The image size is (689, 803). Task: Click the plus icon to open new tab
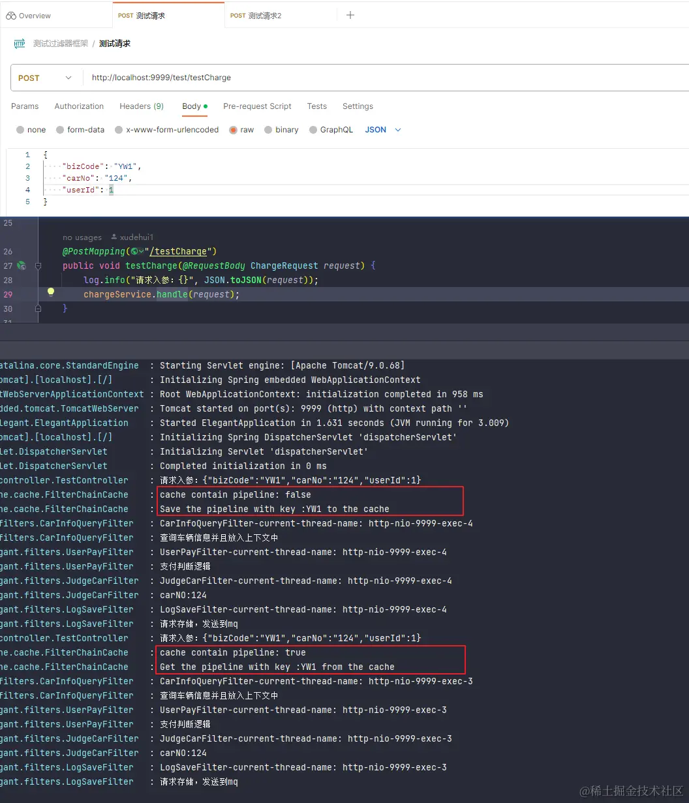point(350,15)
